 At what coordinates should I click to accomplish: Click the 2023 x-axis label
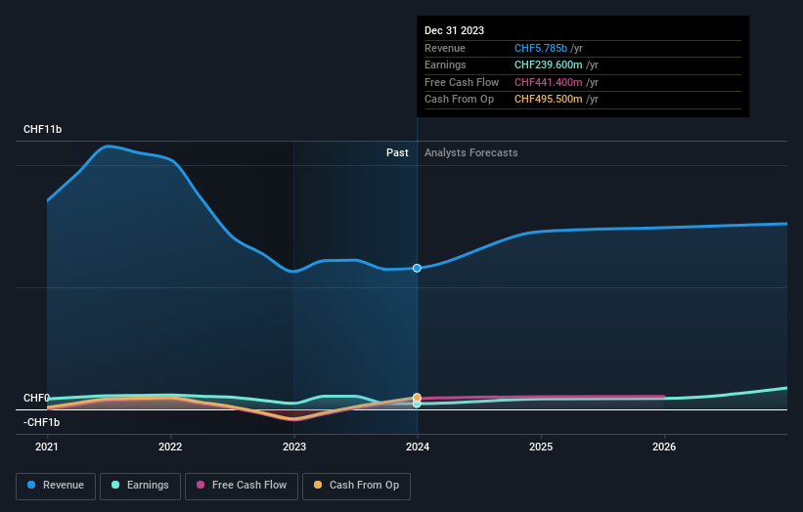(294, 447)
